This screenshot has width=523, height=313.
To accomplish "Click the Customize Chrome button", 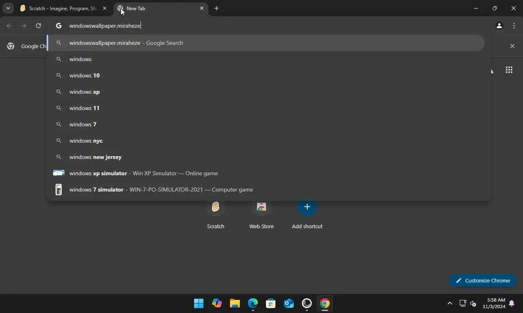I will click(483, 280).
